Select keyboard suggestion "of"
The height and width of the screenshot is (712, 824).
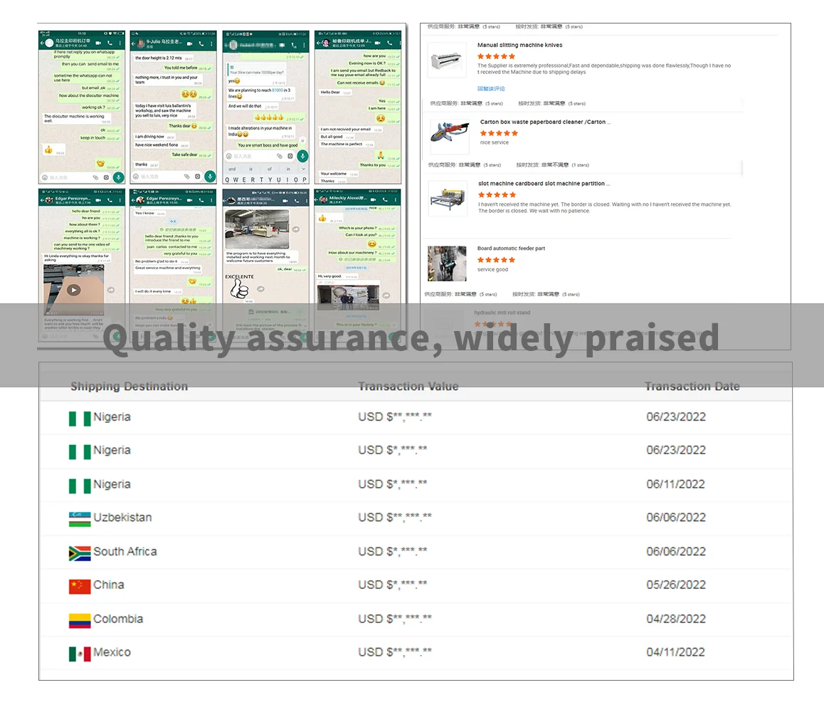270,169
